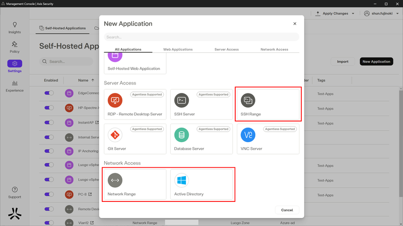Select the RDP - Remote Desktop Server card
403x226 pixels.
(135, 104)
